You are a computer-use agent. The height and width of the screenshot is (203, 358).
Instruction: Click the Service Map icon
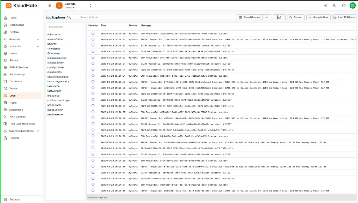tap(5, 75)
